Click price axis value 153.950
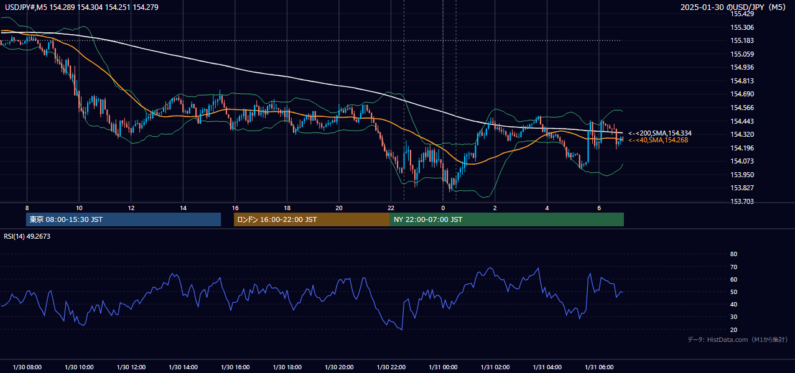This screenshot has width=795, height=373. (742, 175)
